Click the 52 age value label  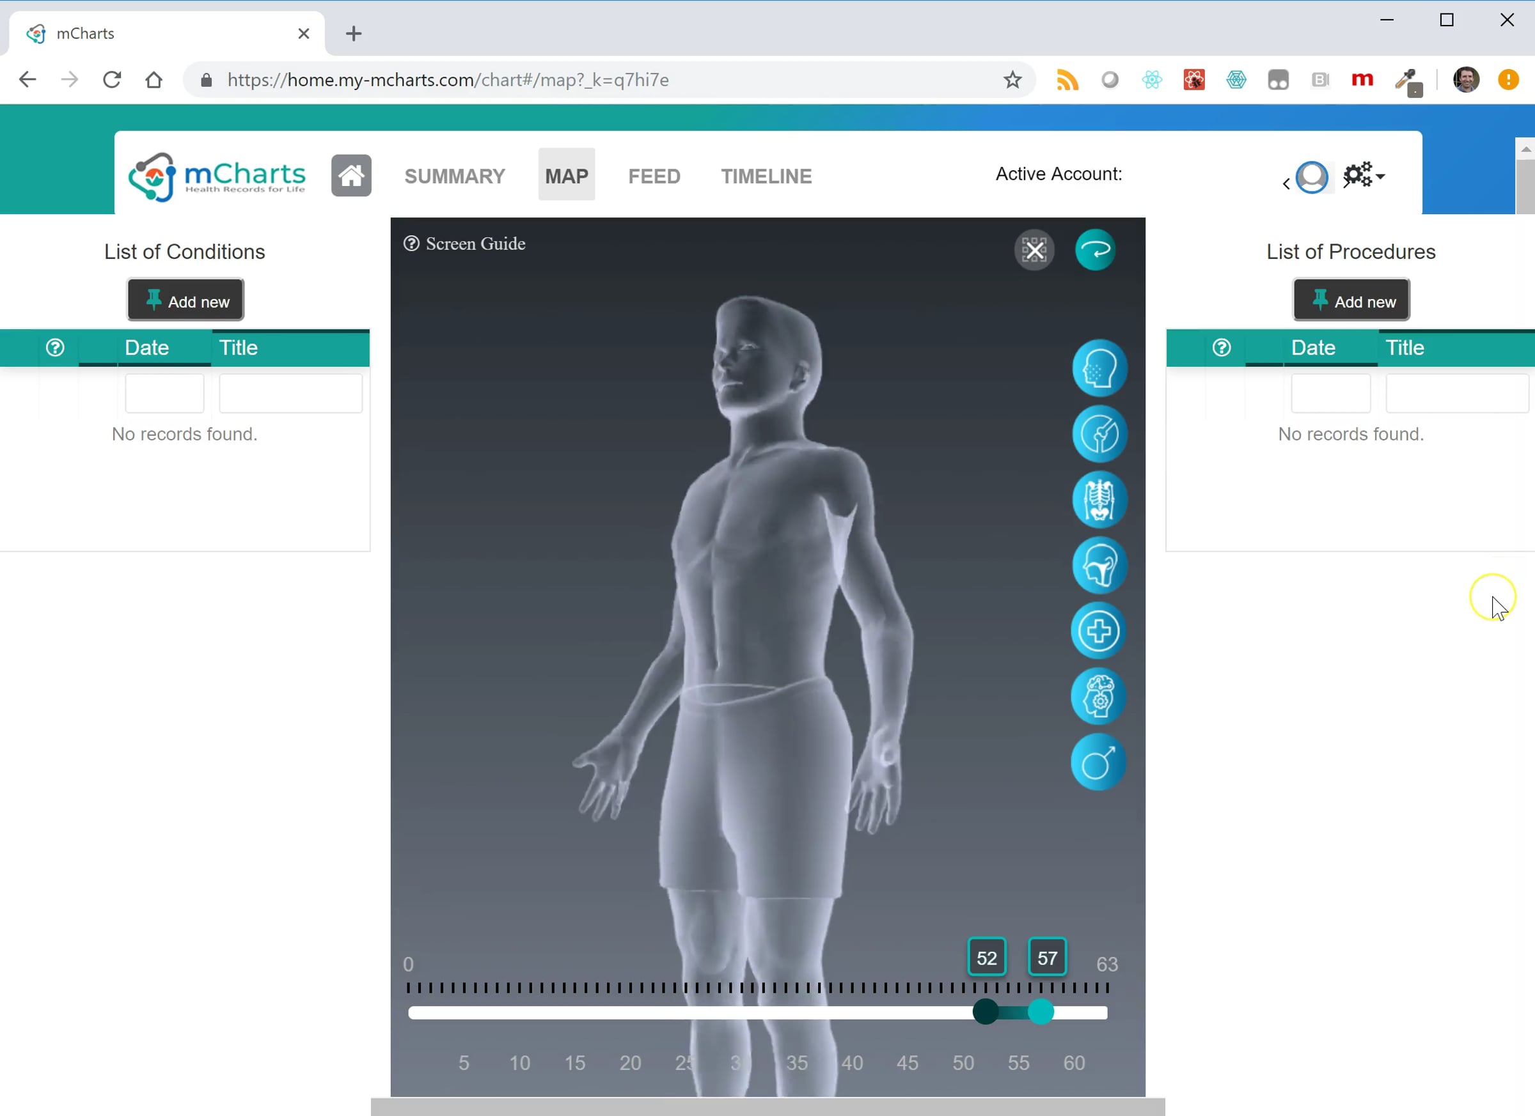(987, 957)
